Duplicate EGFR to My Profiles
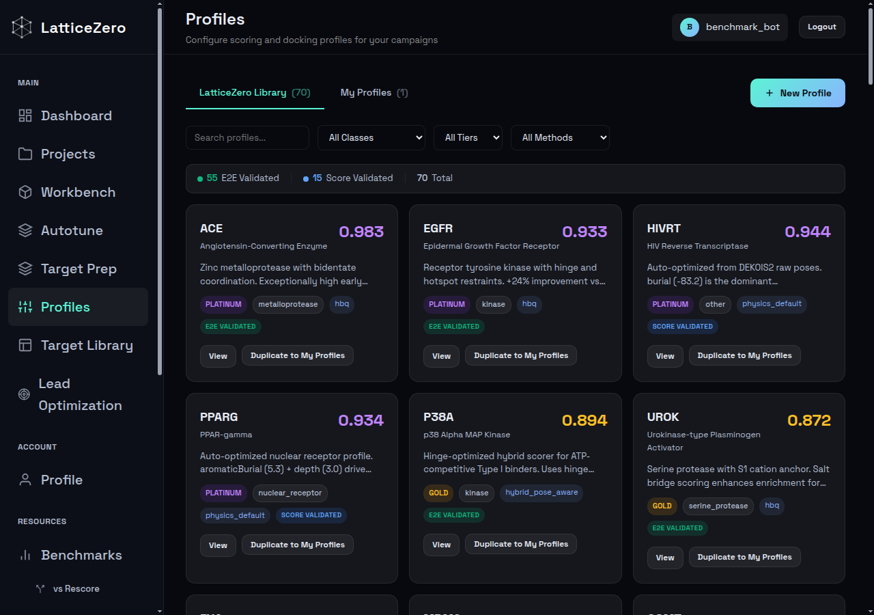 tap(521, 355)
